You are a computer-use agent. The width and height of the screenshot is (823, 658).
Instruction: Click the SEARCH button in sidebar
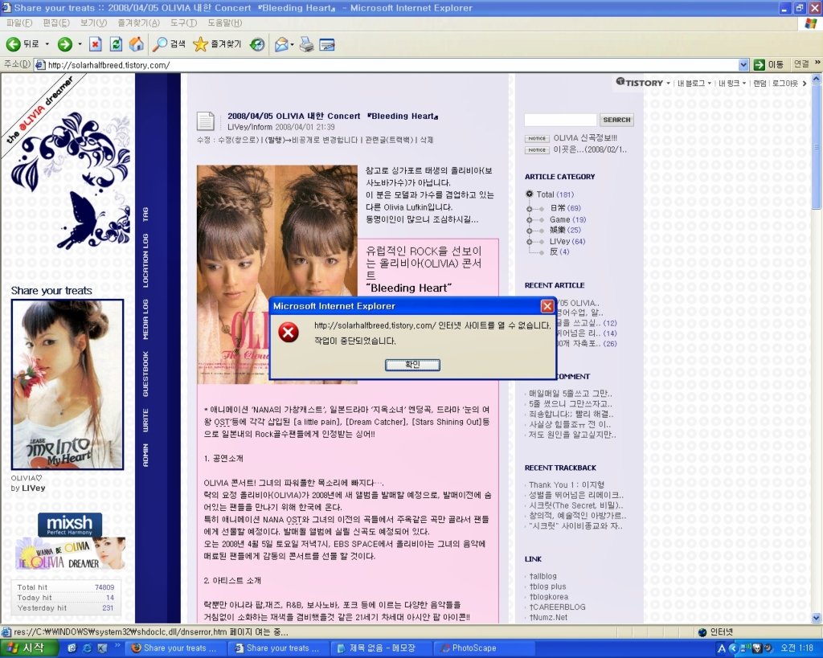[x=616, y=120]
